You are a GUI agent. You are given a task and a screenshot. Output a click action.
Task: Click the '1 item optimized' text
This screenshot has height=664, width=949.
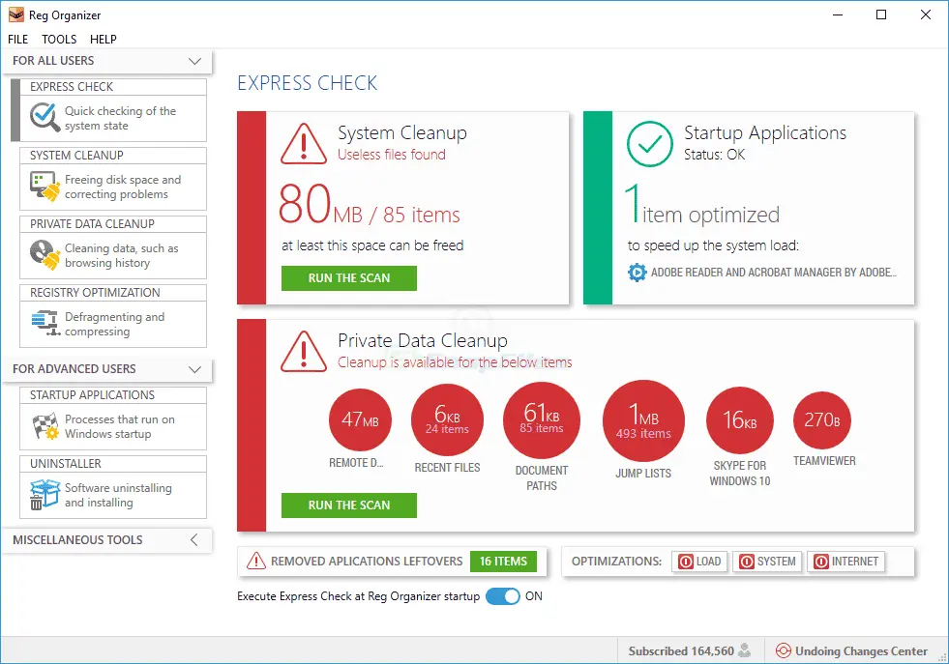coord(702,206)
